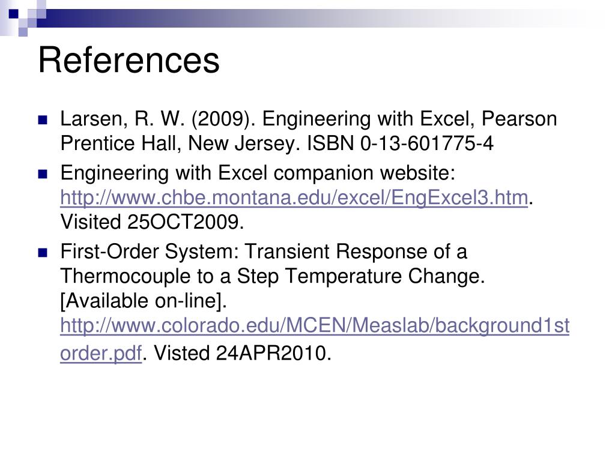Click the References slide title
Screen dimensions: 615x461
coord(129,59)
